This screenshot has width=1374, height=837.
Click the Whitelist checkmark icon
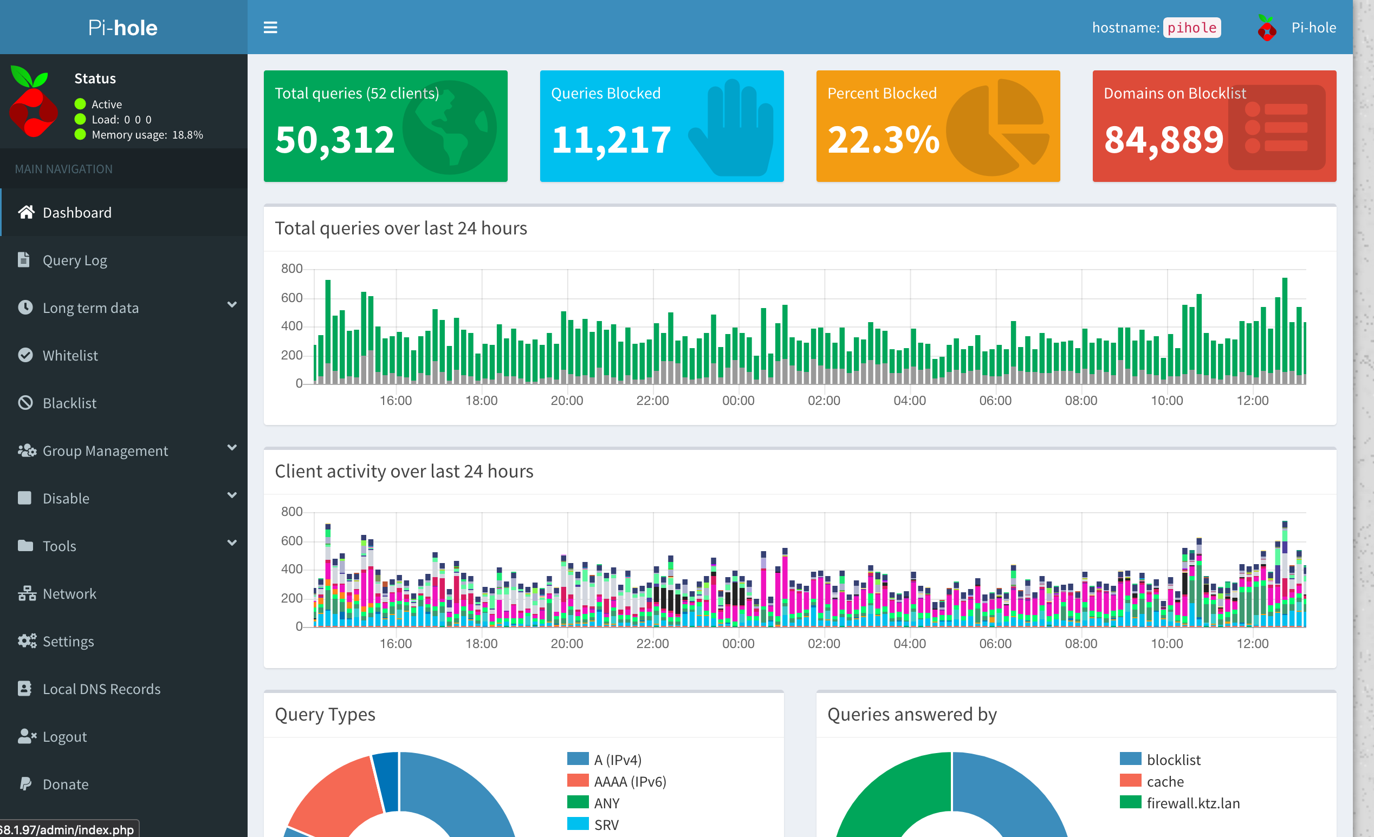pos(25,355)
